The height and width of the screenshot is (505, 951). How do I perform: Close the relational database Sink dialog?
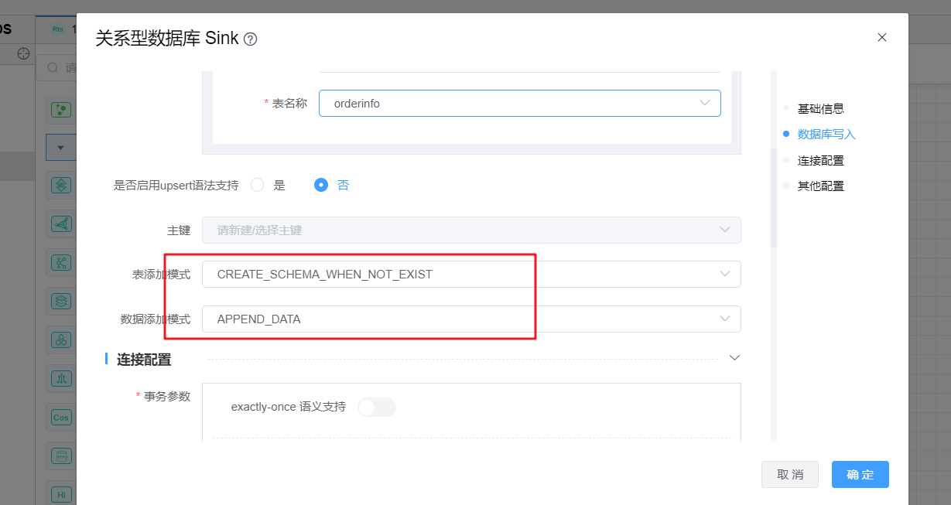click(x=882, y=37)
